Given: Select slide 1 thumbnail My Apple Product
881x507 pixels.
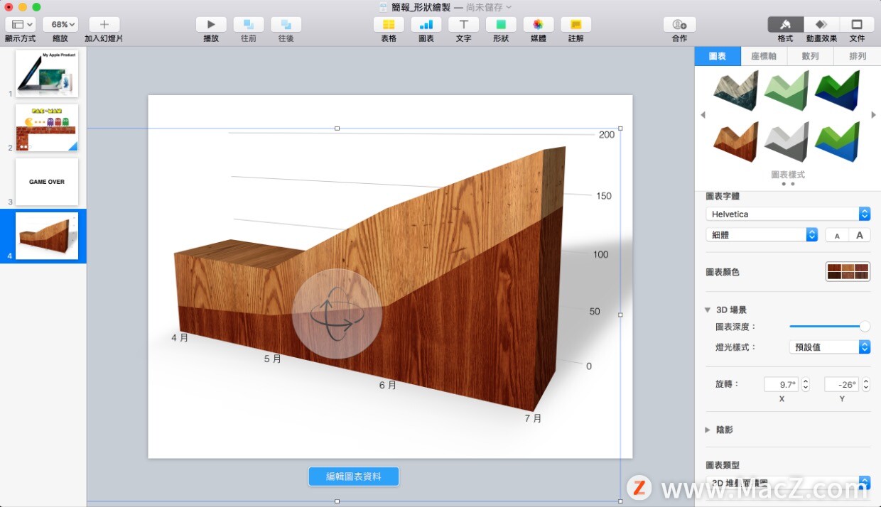Looking at the screenshot, I should (x=47, y=73).
